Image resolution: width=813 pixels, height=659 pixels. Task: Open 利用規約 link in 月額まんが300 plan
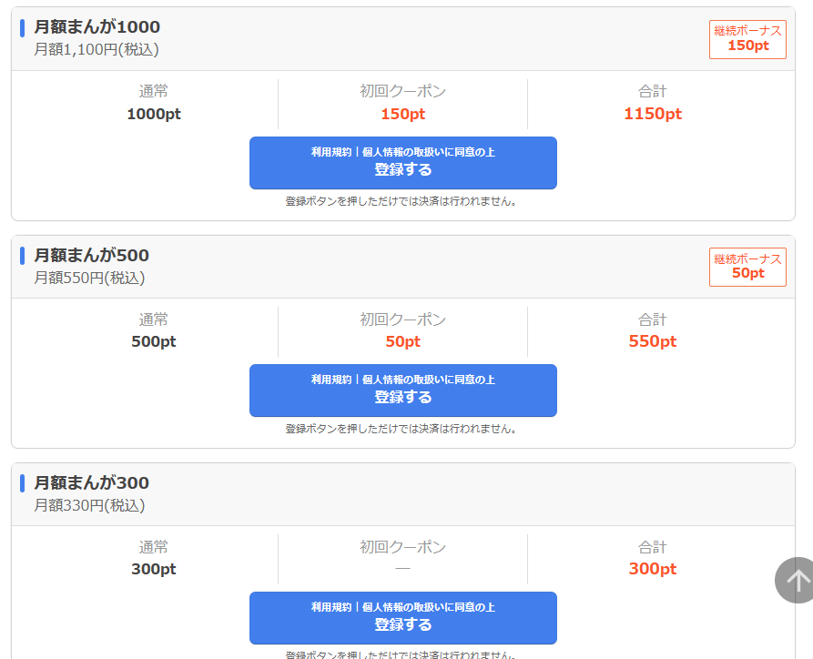[x=330, y=607]
